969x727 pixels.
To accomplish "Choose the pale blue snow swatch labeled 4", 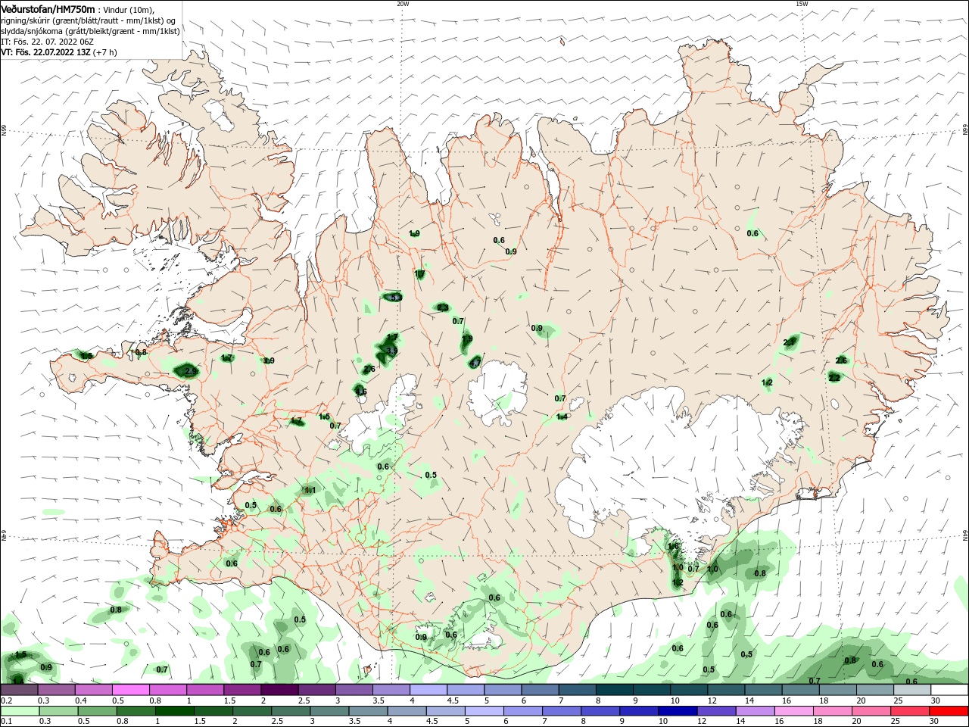I will tap(428, 690).
